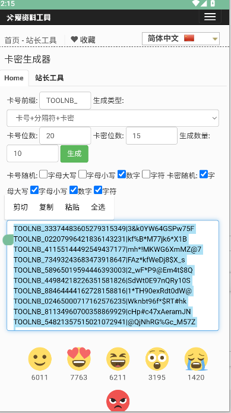Uncheck card password 数字 checkbox
Viewport: 231px width, 413px height.
pyautogui.click(x=74, y=190)
